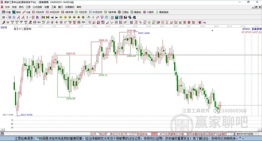Select the hand pan tool
This screenshot has height=141, width=262.
[x=89, y=17]
